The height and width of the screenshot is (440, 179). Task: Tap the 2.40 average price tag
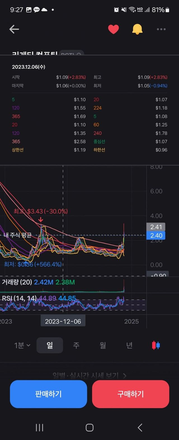pyautogui.click(x=156, y=236)
